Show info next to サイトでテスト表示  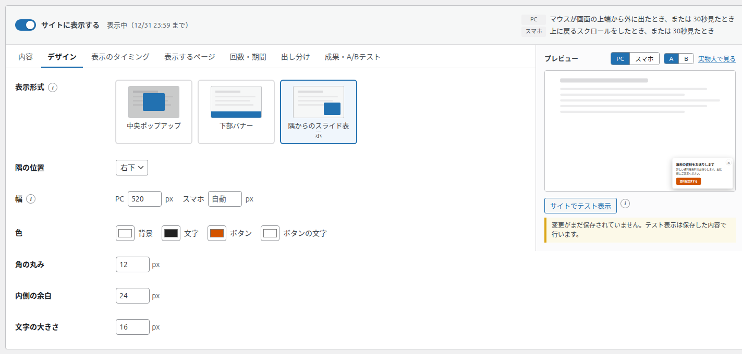tap(626, 204)
